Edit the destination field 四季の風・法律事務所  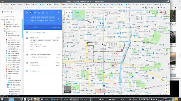[x=42, y=21]
